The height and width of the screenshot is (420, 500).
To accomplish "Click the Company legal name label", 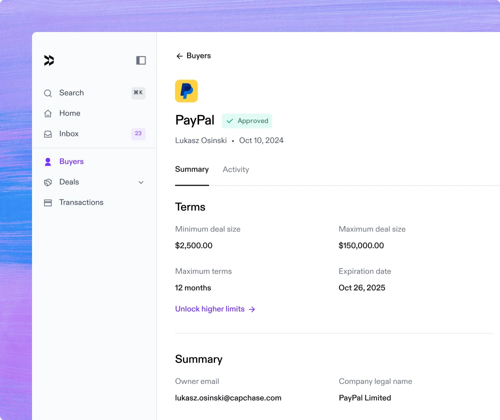I will click(375, 381).
